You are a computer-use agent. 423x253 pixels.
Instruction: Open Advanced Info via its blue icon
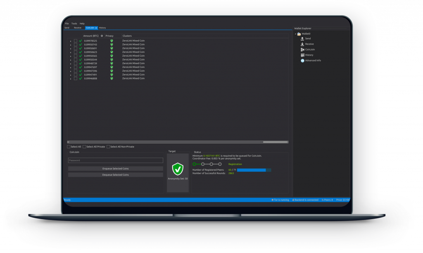pos(302,61)
